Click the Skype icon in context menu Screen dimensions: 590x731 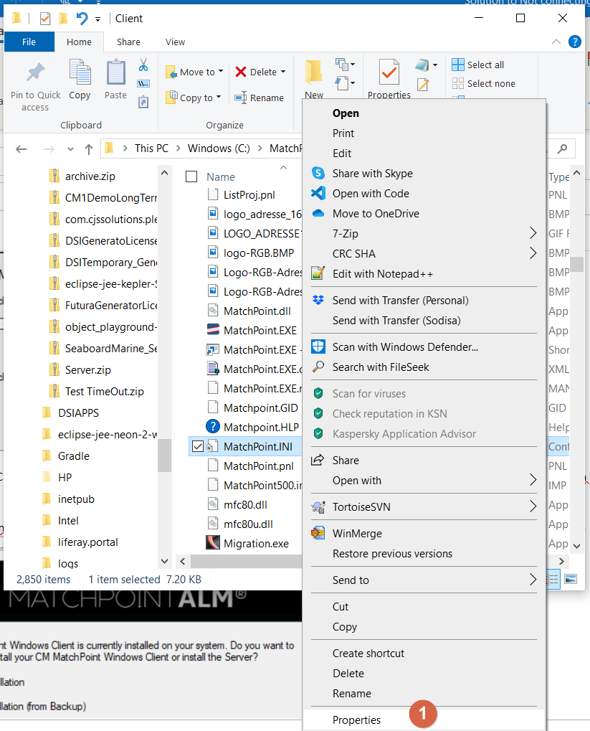coord(318,174)
